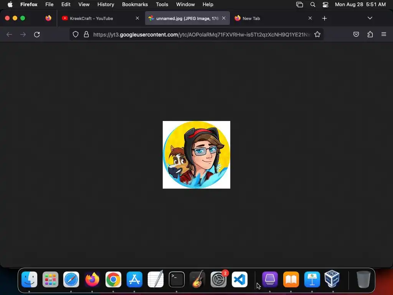Open the Help menu
Image resolution: width=393 pixels, height=295 pixels.
tap(208, 4)
